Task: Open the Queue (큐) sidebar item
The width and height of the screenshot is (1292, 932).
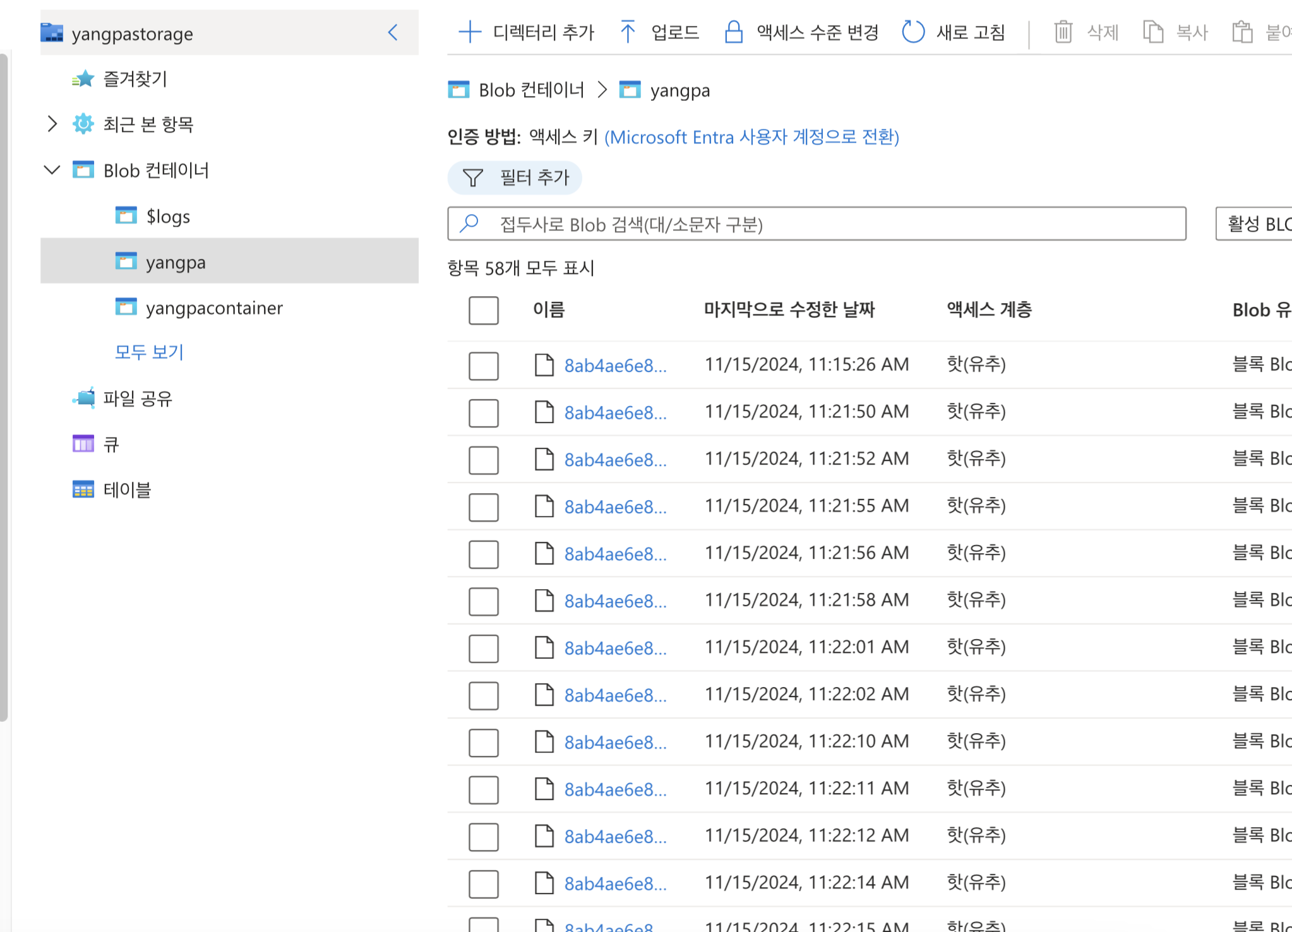Action: 111,445
